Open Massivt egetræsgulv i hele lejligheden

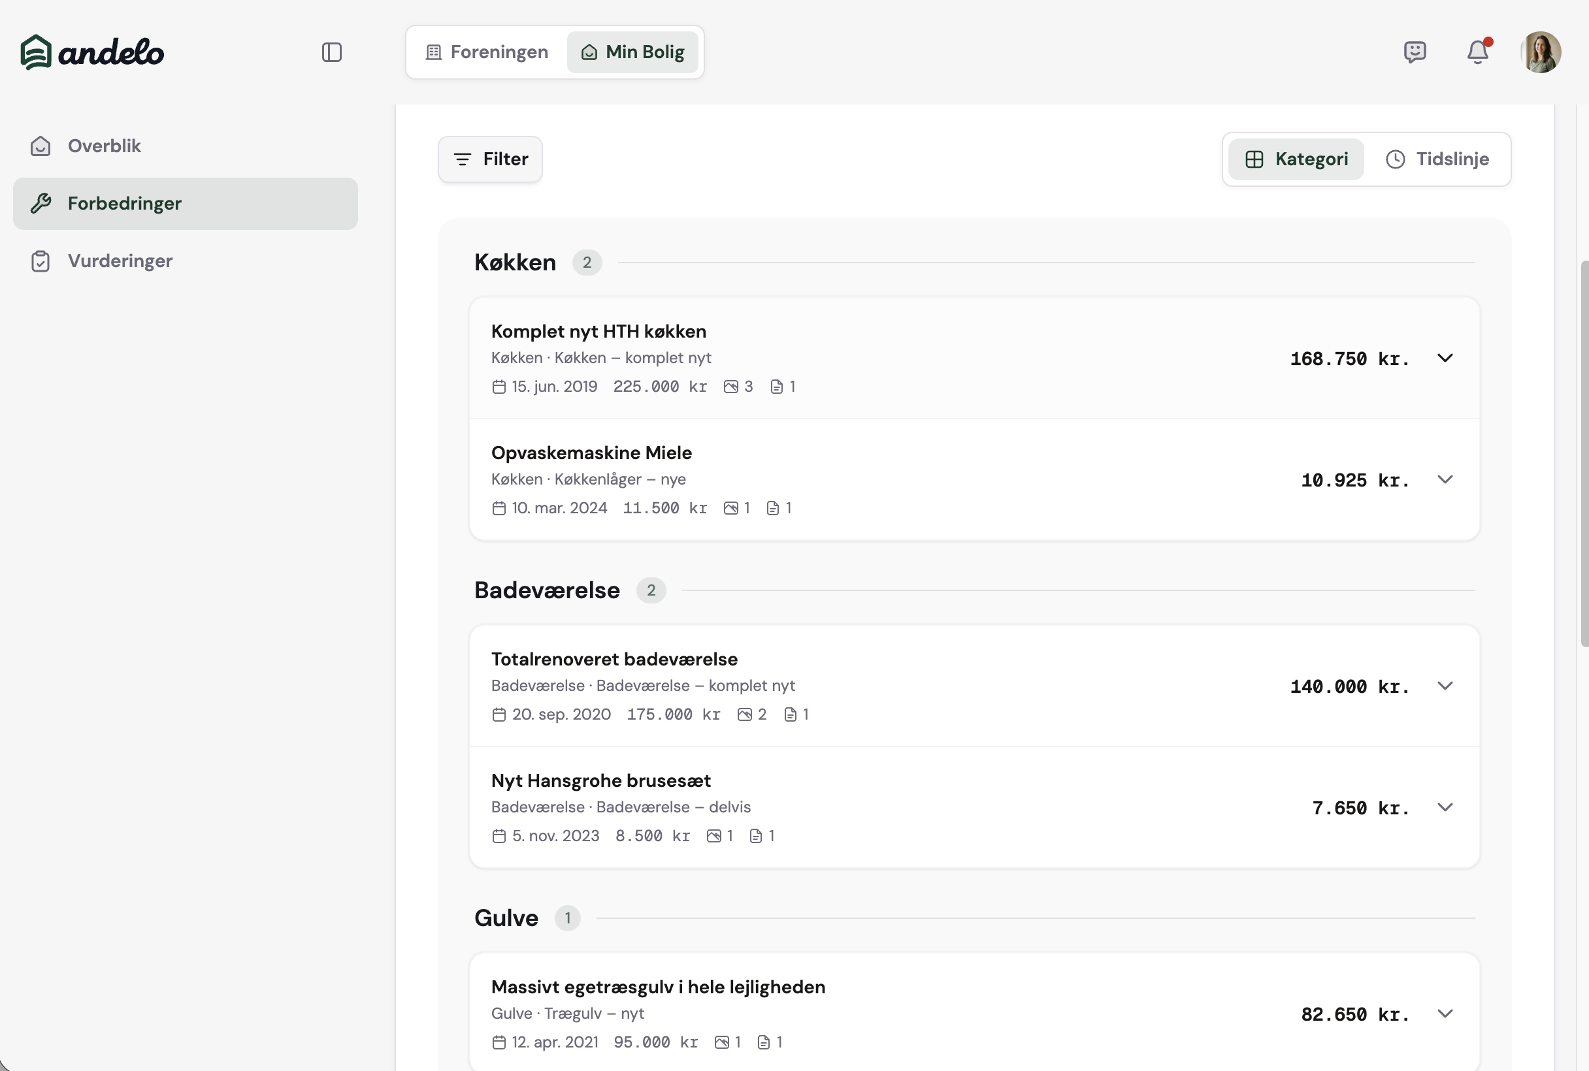pos(657,987)
